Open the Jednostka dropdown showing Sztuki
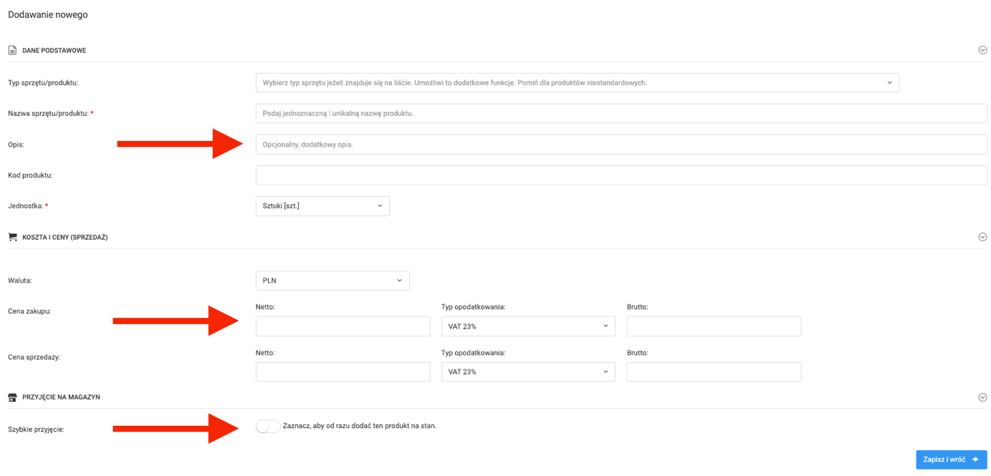 tap(322, 206)
